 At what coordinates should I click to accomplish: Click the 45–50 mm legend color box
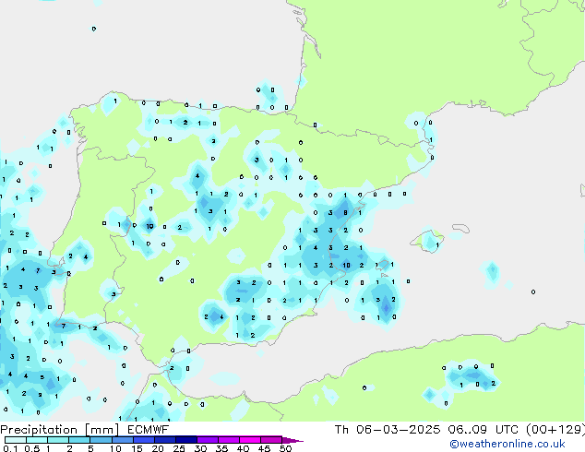click(271, 440)
